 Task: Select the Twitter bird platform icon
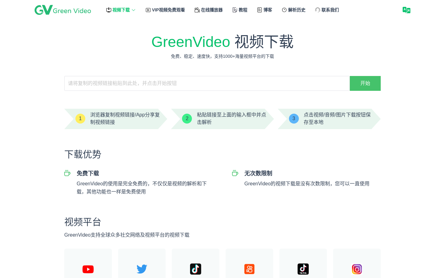[x=142, y=269]
